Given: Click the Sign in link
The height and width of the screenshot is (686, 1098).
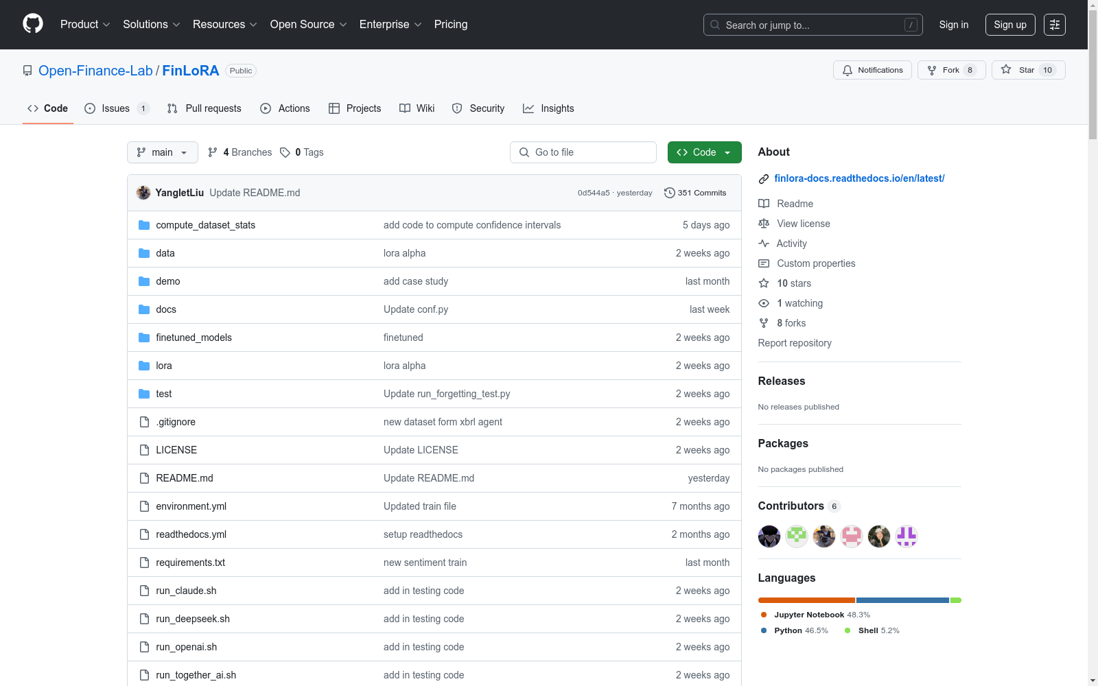Looking at the screenshot, I should (954, 25).
